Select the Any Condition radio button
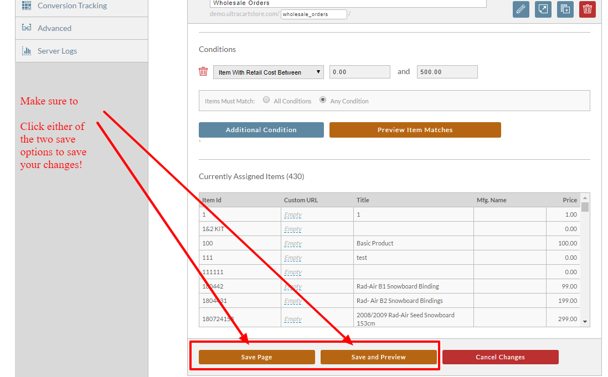608x377 pixels. [323, 100]
